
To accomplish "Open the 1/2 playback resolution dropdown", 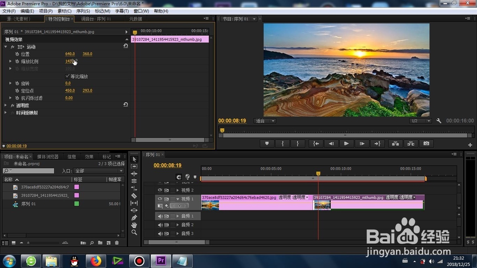I will pos(420,121).
